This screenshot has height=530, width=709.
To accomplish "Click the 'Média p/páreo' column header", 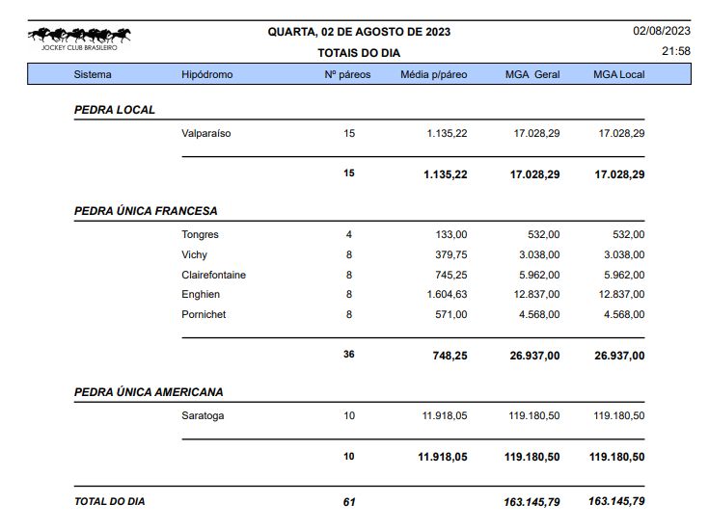I will click(434, 74).
